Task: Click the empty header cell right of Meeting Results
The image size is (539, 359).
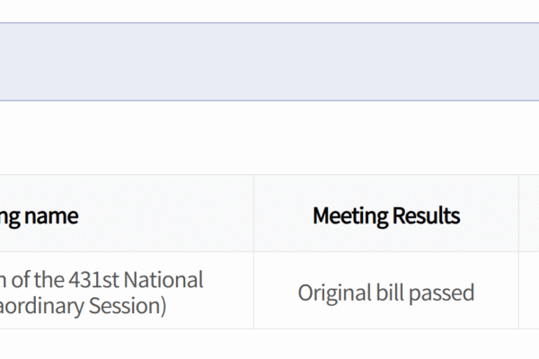Action: [x=529, y=215]
